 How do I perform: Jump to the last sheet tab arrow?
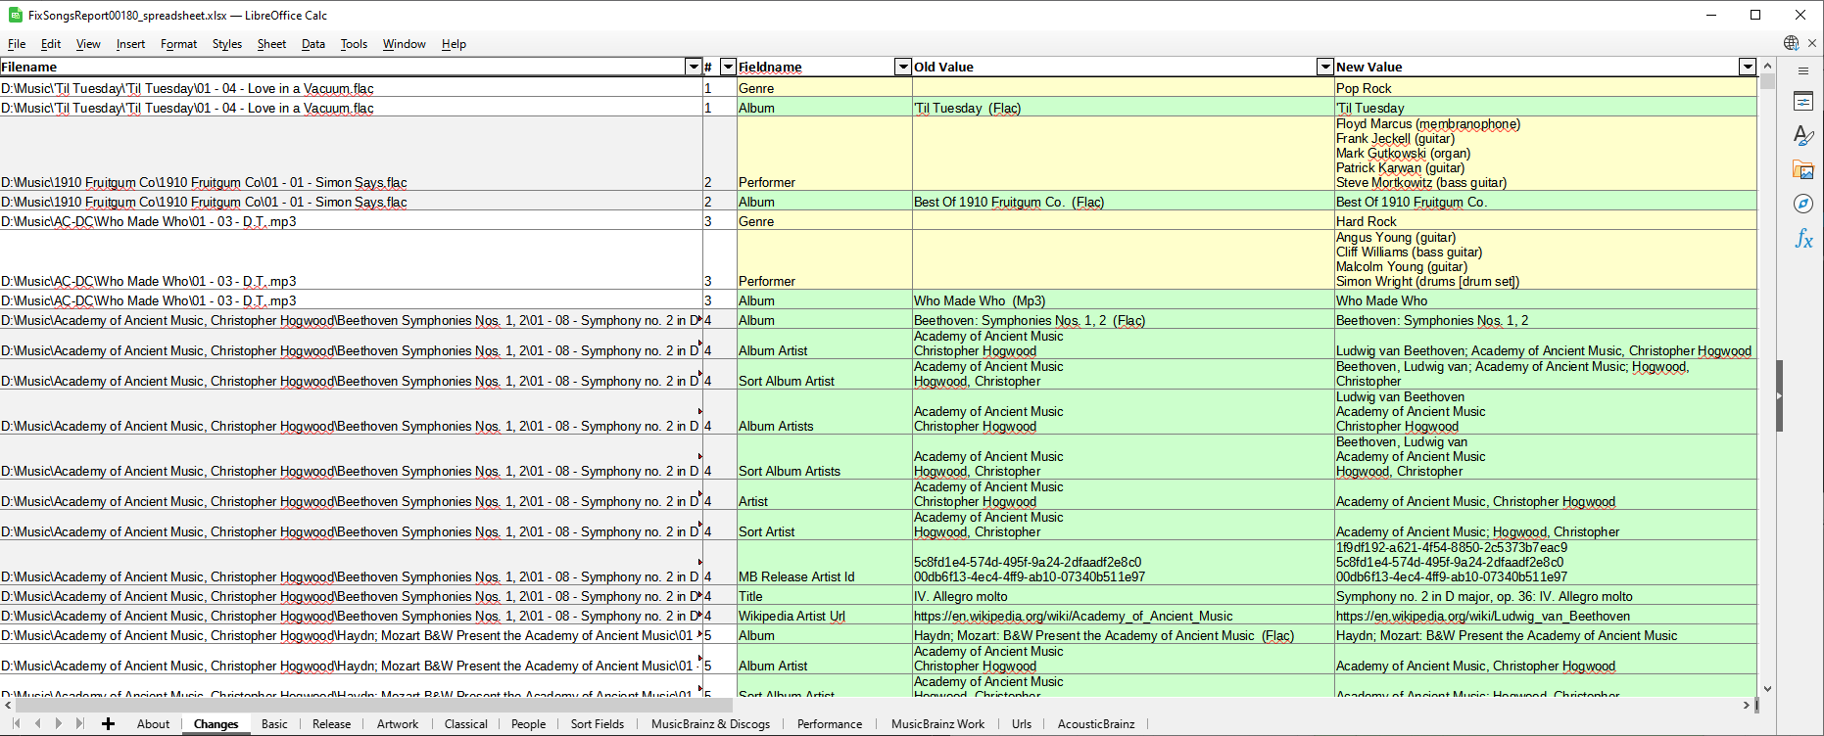click(79, 723)
